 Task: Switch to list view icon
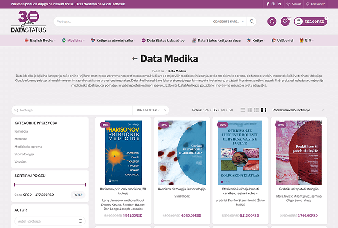tap(243, 110)
